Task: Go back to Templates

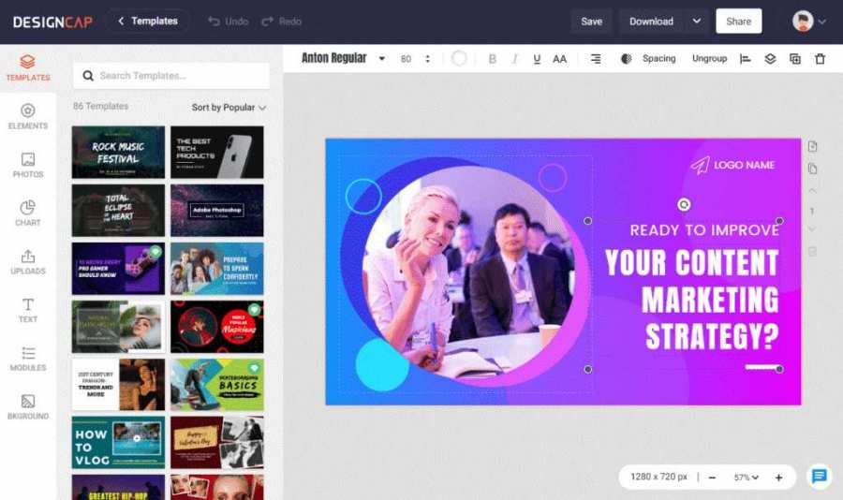Action: [147, 21]
